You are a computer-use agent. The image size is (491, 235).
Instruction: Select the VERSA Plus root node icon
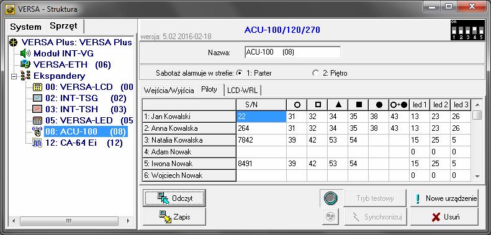pos(14,43)
